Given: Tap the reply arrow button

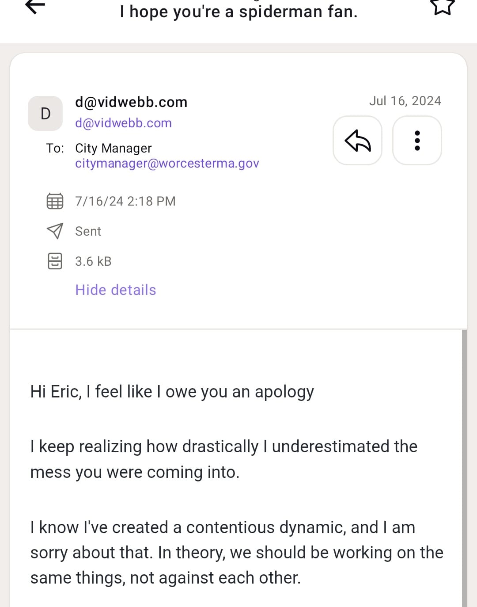Looking at the screenshot, I should [357, 141].
